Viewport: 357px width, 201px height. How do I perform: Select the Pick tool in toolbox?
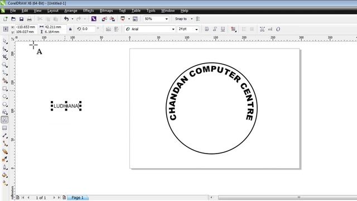pyautogui.click(x=5, y=41)
